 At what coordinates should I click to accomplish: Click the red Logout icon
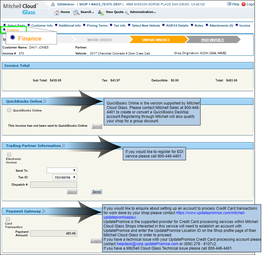(x=243, y=4)
